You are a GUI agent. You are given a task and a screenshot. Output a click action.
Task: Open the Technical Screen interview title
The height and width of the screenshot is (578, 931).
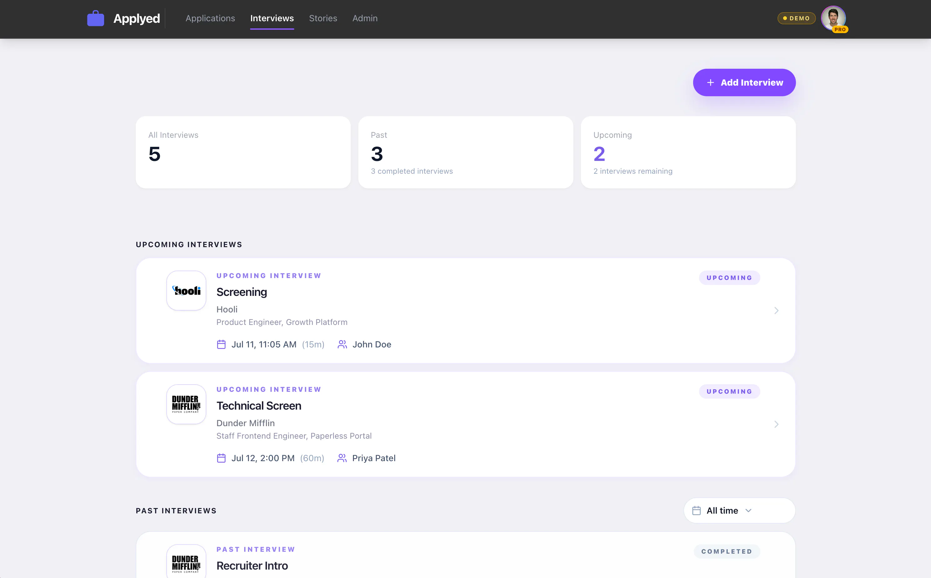259,406
